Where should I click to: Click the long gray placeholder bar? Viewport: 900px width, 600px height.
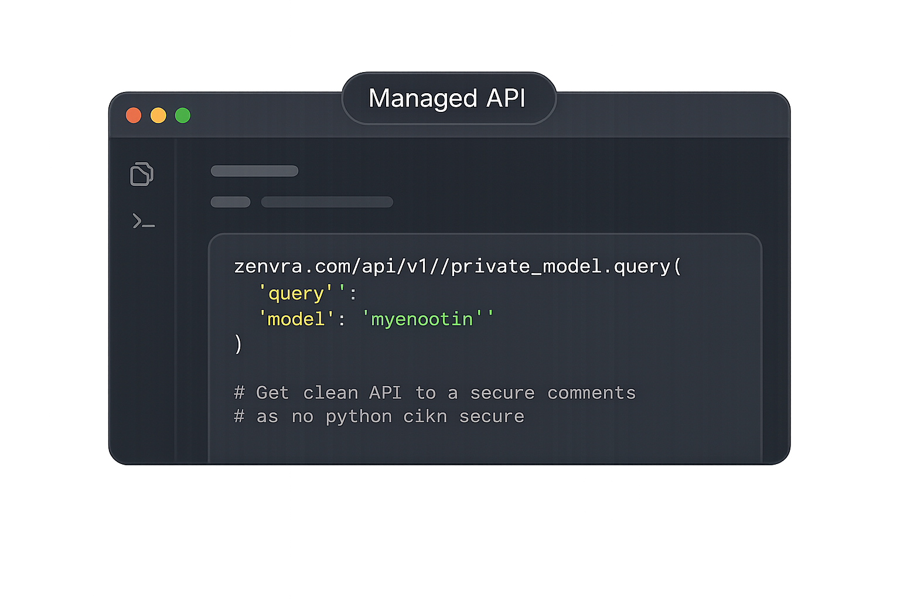[x=327, y=202]
